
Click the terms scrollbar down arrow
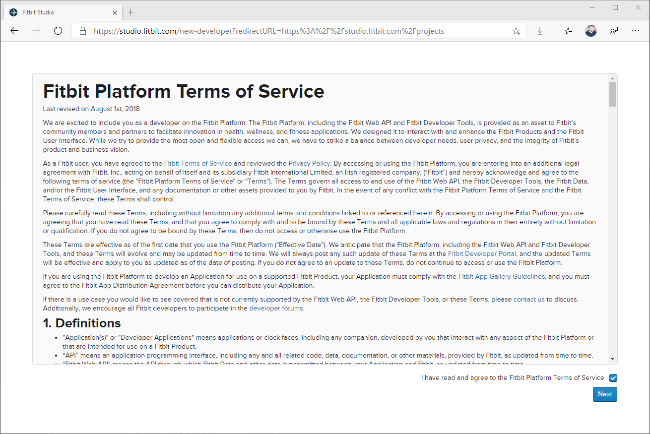[x=613, y=359]
